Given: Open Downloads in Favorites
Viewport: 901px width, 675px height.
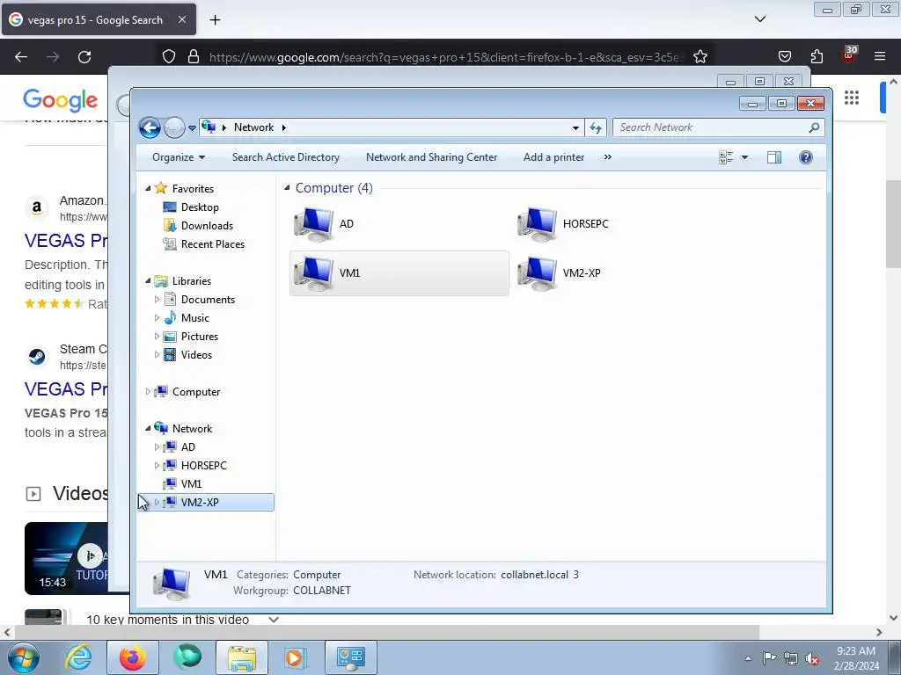Looking at the screenshot, I should click(x=206, y=226).
